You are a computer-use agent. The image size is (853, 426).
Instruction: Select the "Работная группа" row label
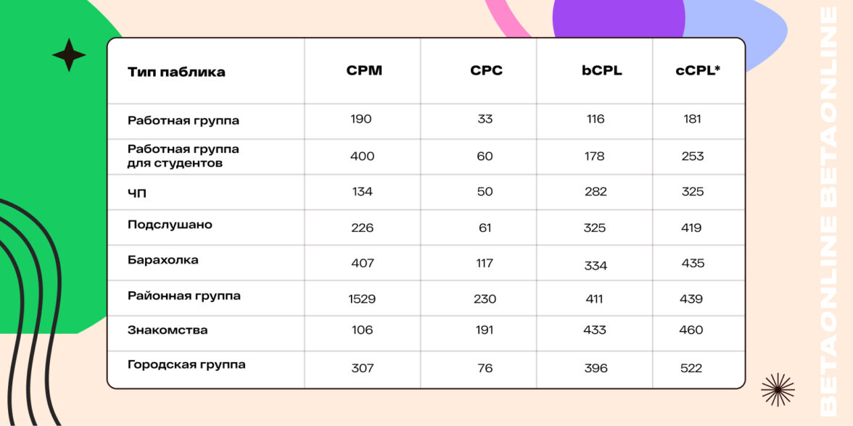183,120
